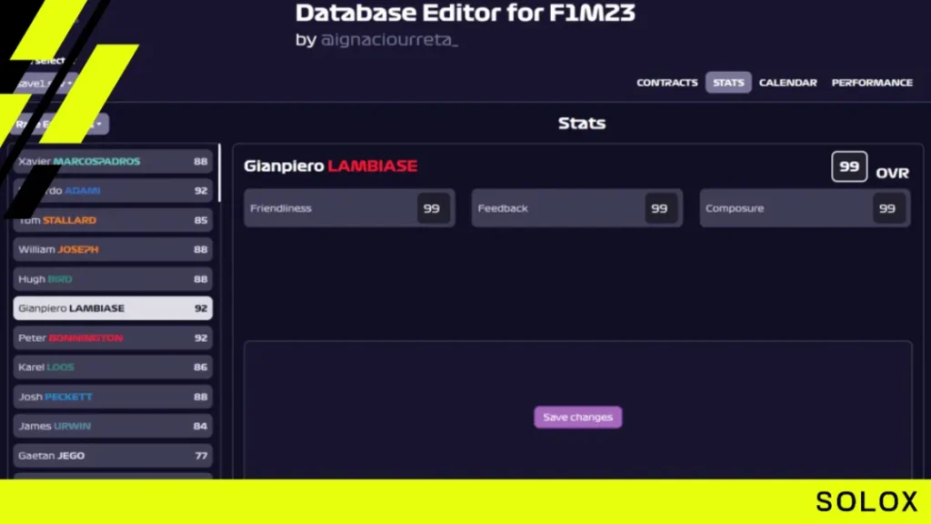Screen dimensions: 931x524
Task: Open the Calendar tab
Action: click(787, 83)
